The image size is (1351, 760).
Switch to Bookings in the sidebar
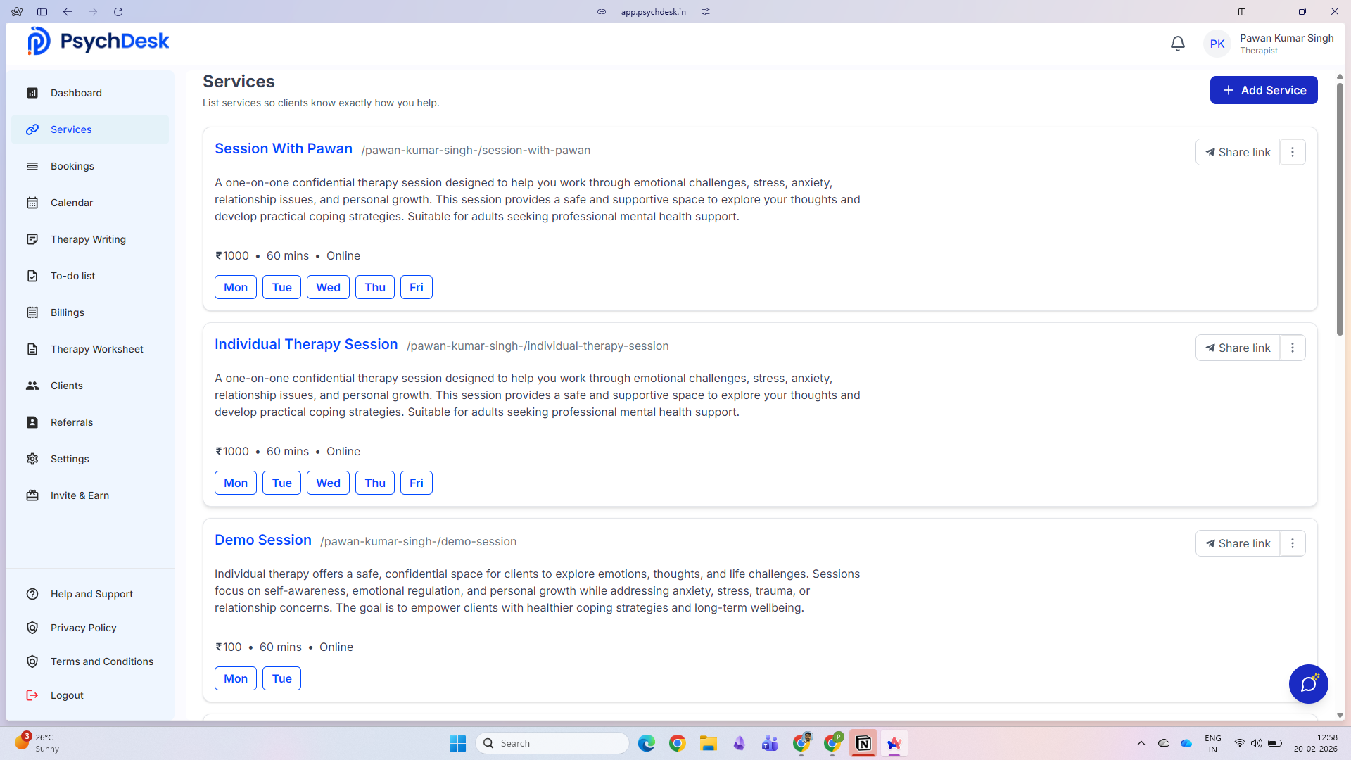(x=71, y=166)
